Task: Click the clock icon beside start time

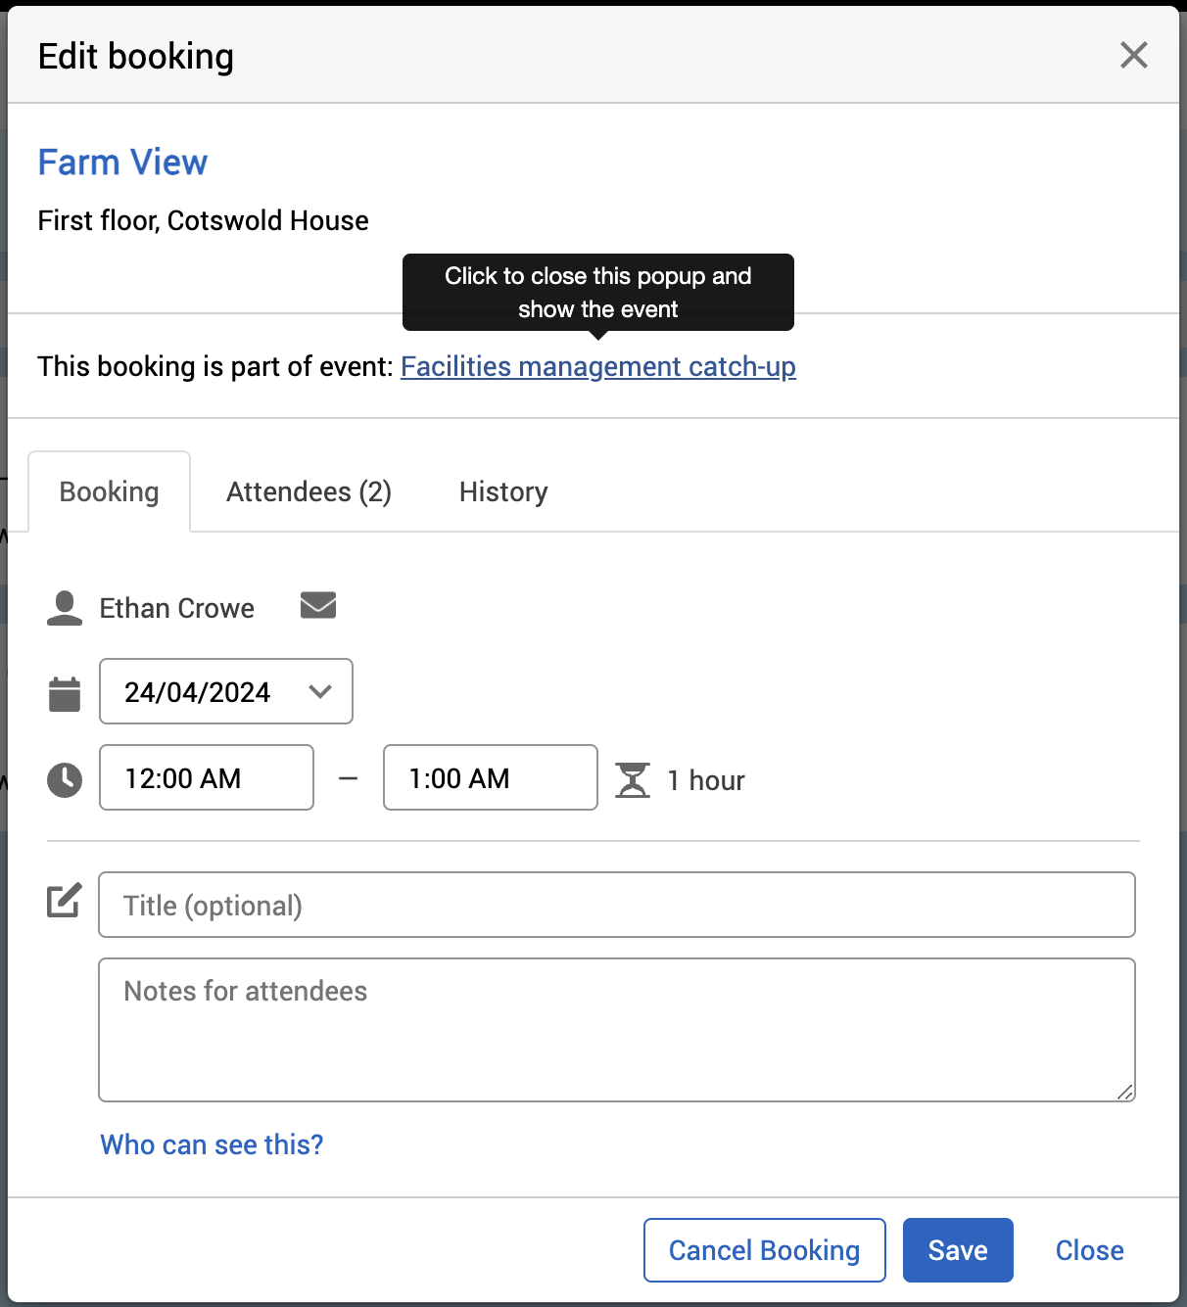Action: point(65,779)
